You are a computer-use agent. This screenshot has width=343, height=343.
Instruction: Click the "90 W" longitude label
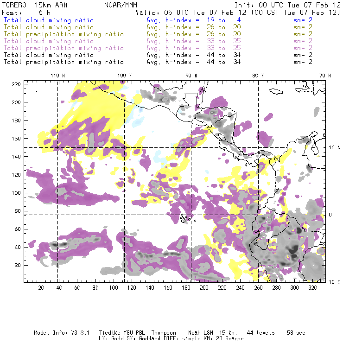[x=191, y=76]
